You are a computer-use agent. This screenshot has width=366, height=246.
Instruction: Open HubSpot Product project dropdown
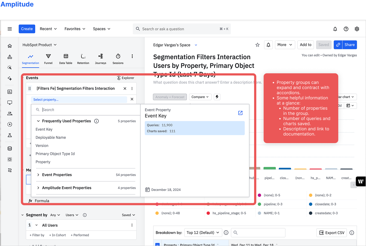point(39,45)
